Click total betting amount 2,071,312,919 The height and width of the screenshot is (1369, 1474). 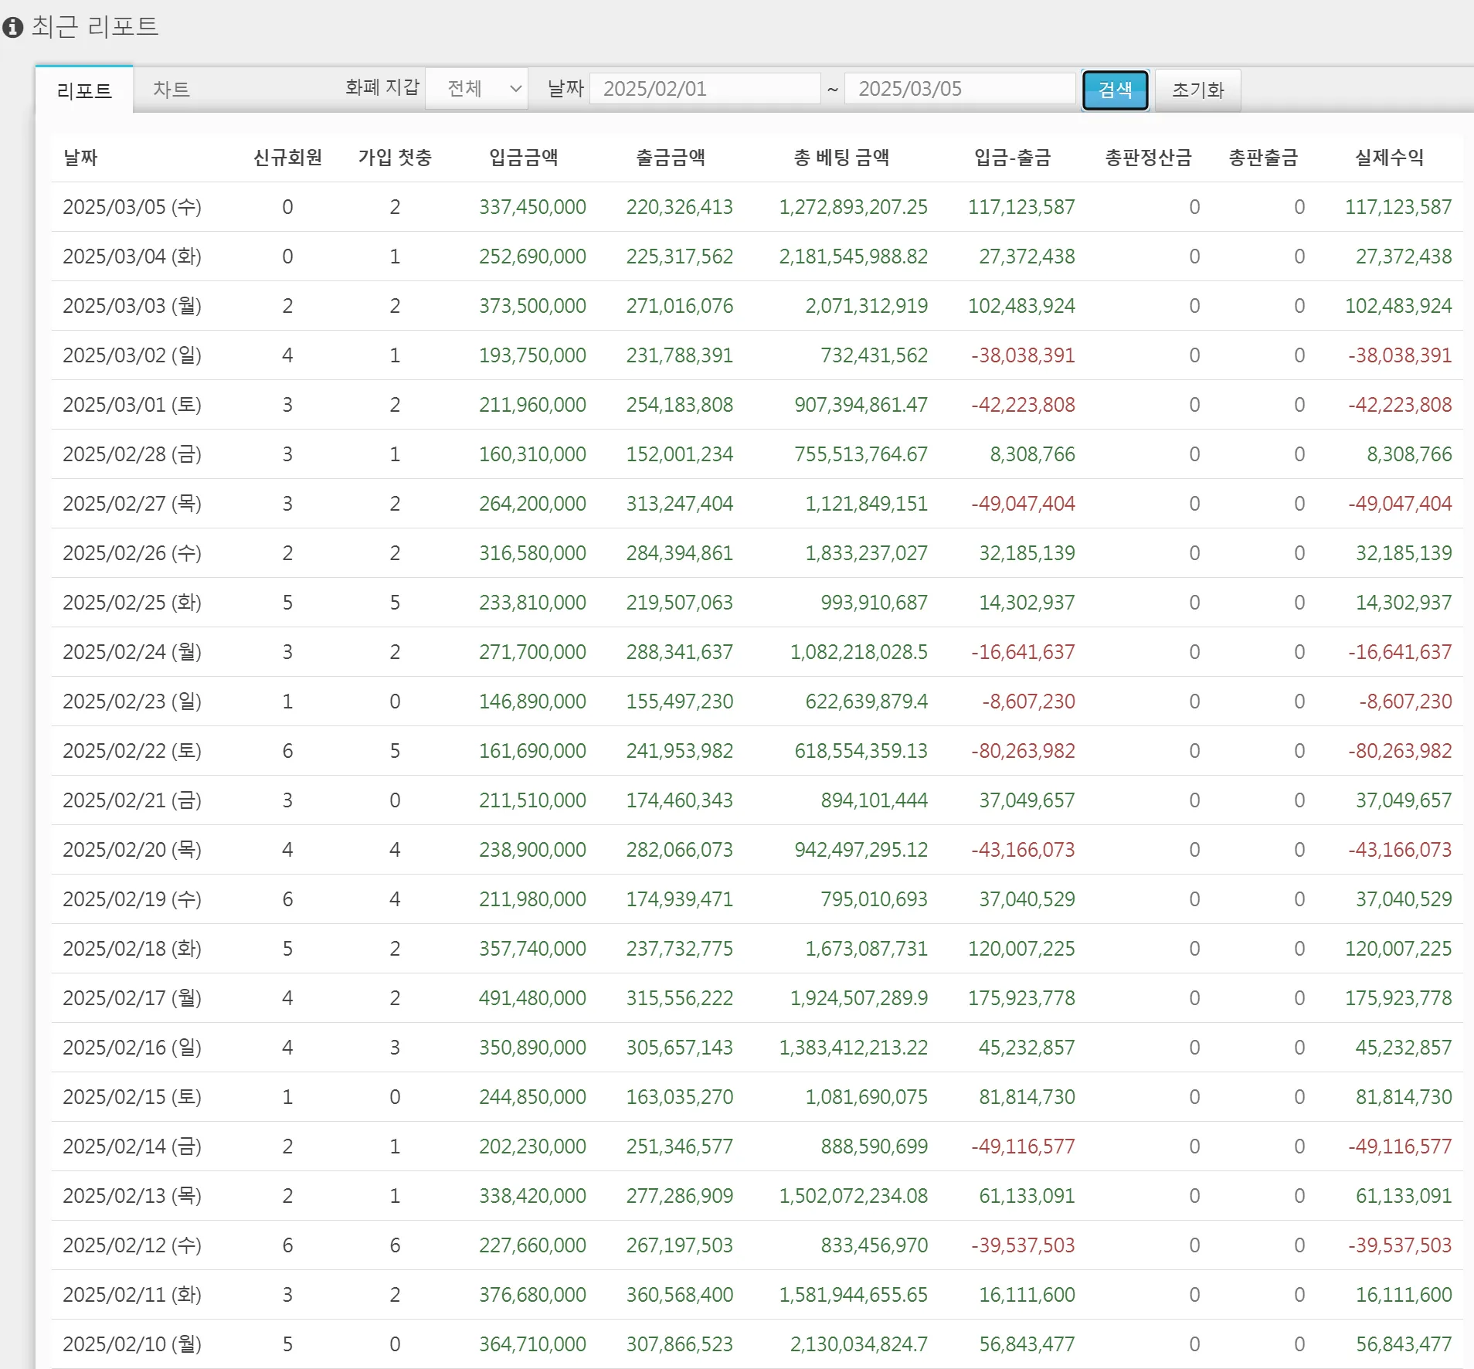pos(866,306)
